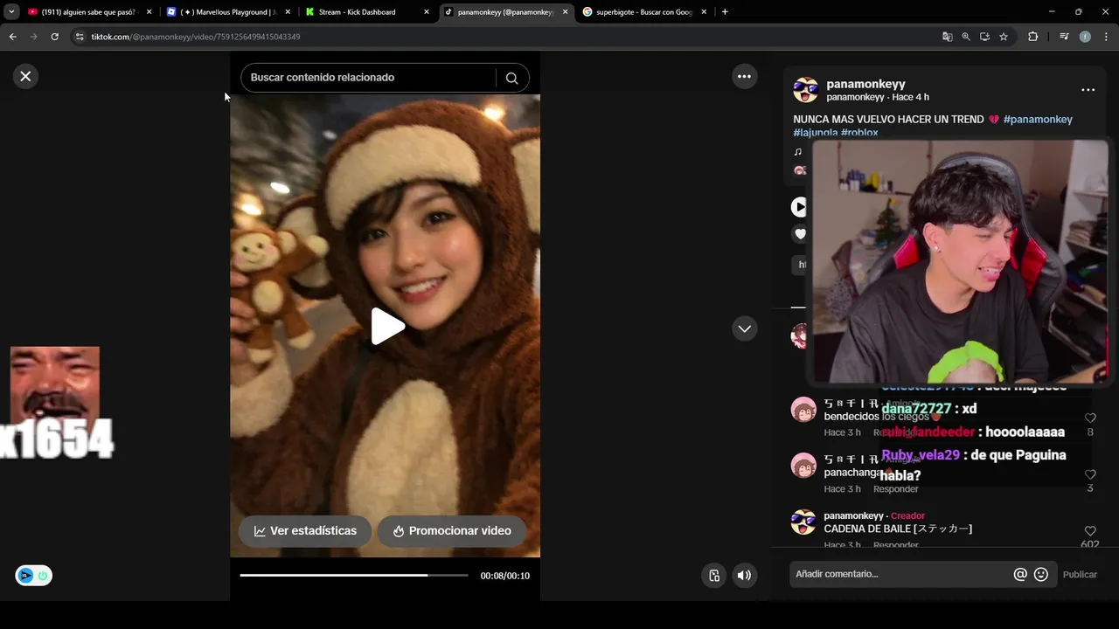1119x629 pixels.
Task: Open the zoom magnifier icon in address bar
Action: click(966, 37)
